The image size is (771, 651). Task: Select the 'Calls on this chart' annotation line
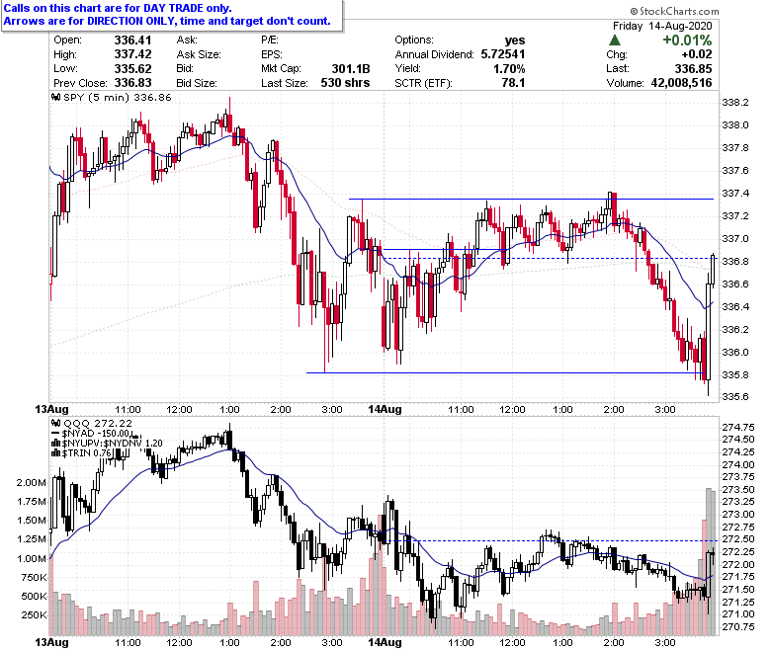click(118, 8)
